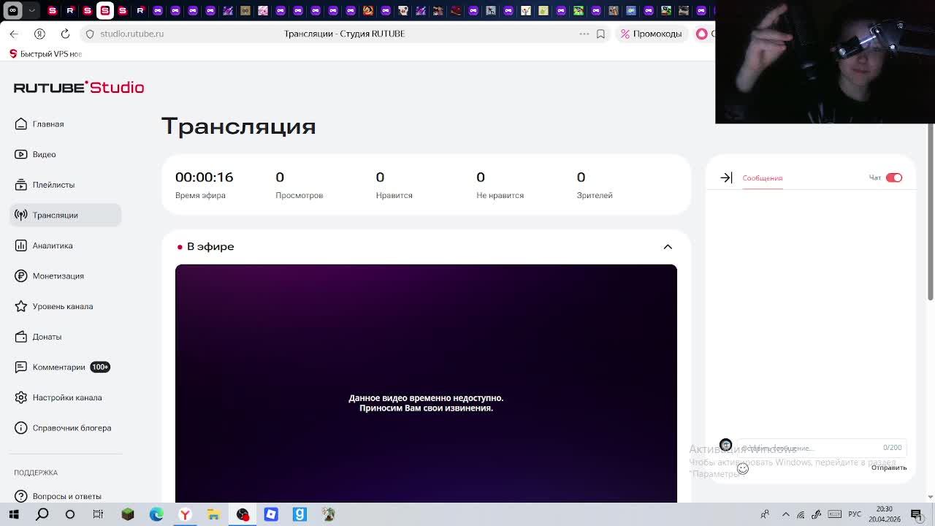Collapse the В эфире panel

click(668, 247)
